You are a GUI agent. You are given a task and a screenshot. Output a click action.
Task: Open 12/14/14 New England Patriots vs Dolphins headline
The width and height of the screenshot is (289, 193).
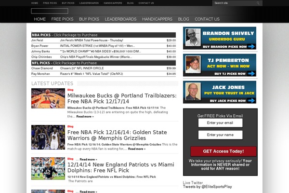click(x=121, y=167)
